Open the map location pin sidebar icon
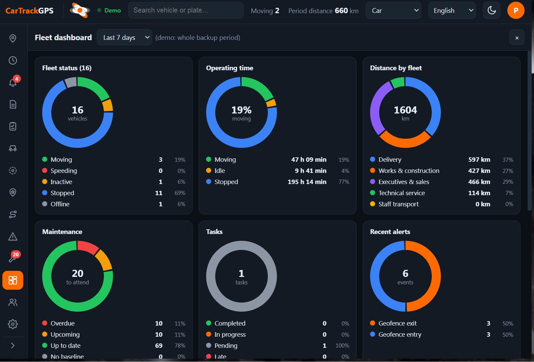The height and width of the screenshot is (362, 534). (13, 38)
